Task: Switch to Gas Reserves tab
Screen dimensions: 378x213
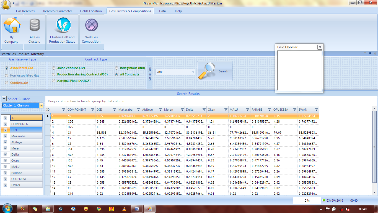Action: [25, 11]
